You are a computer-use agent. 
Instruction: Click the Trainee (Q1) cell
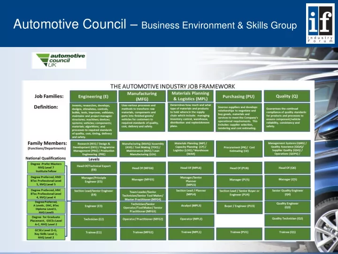288,234
